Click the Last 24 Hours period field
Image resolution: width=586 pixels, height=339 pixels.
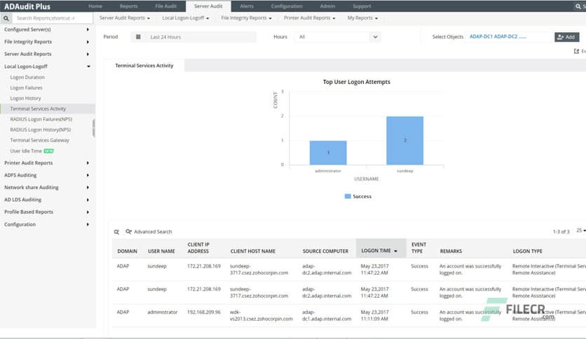(193, 36)
